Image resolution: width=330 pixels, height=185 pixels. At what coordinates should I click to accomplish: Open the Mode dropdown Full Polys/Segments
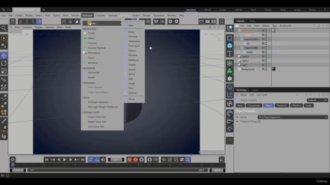coord(293,117)
